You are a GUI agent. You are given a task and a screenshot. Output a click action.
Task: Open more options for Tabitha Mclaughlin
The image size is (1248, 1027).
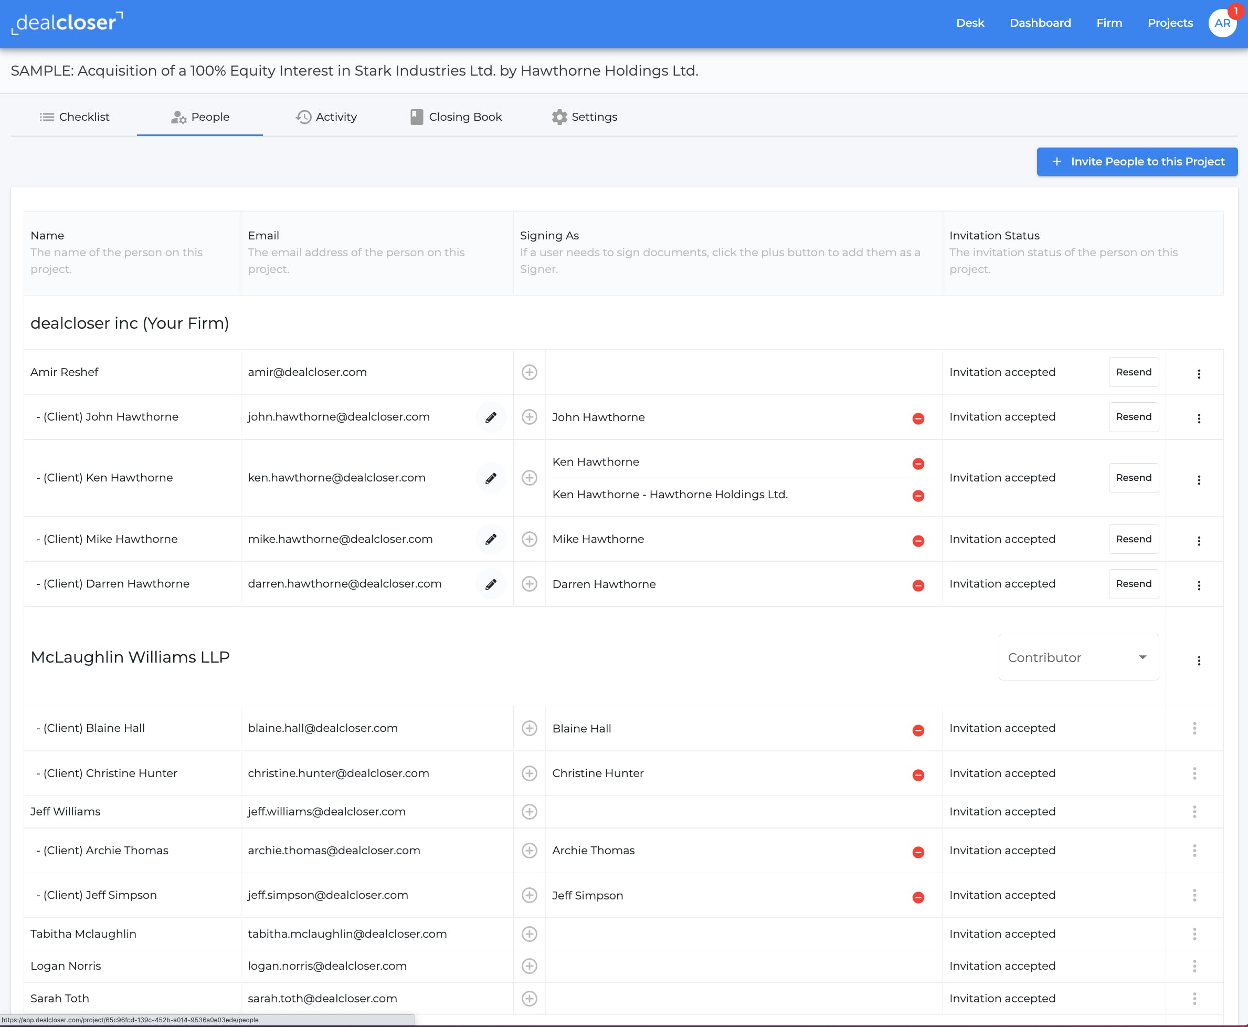click(1194, 934)
